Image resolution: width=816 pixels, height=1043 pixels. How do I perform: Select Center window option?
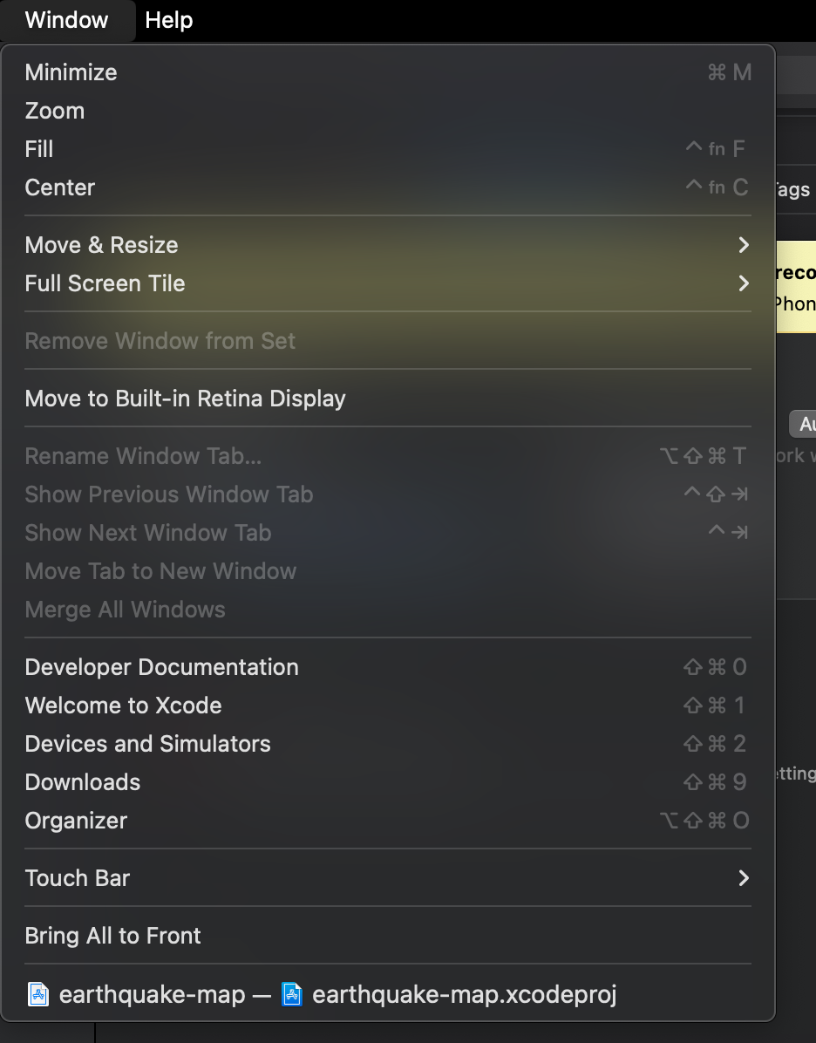[388, 187]
